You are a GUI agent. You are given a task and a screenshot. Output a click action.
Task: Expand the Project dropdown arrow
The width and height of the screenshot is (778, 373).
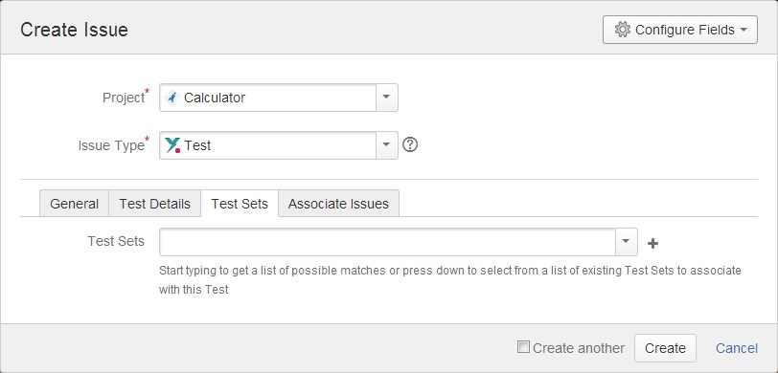point(386,98)
